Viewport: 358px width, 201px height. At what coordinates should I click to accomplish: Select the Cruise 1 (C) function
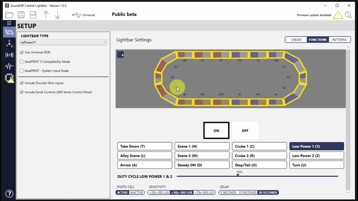click(x=259, y=146)
